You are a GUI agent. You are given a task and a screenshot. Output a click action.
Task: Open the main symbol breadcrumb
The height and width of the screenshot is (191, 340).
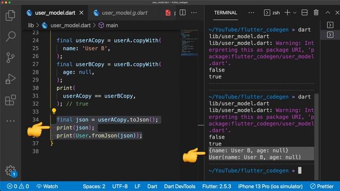point(108,25)
